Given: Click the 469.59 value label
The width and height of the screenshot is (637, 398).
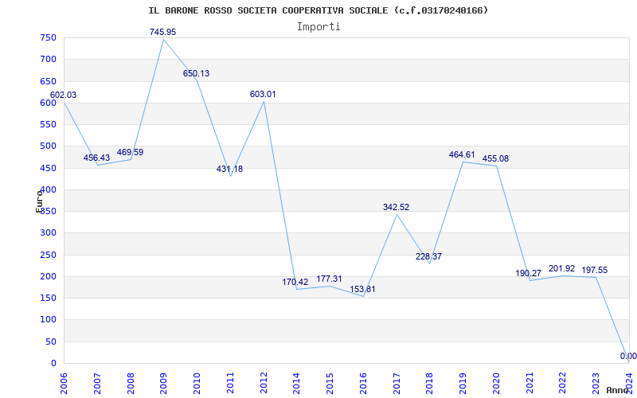Looking at the screenshot, I should click(x=130, y=153).
